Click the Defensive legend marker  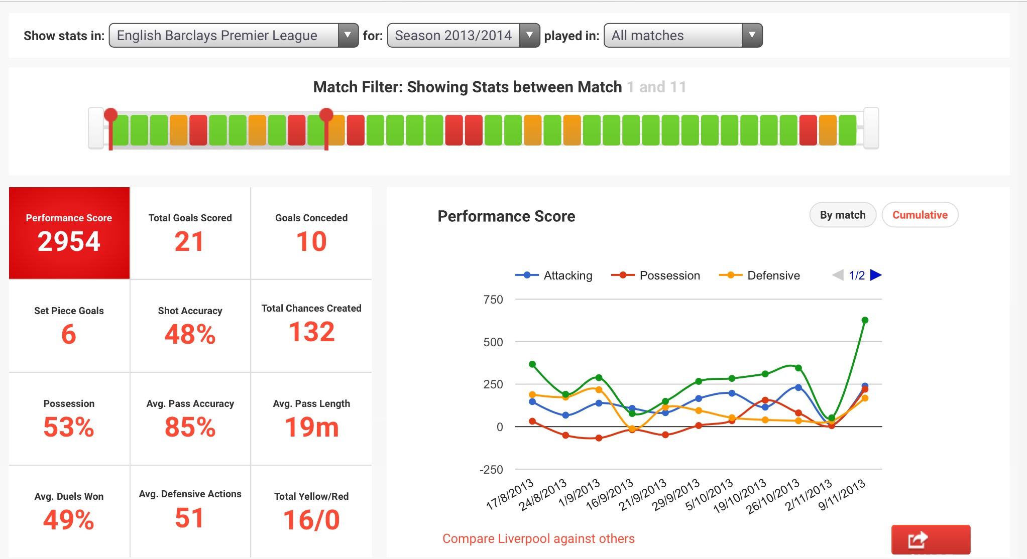click(731, 275)
